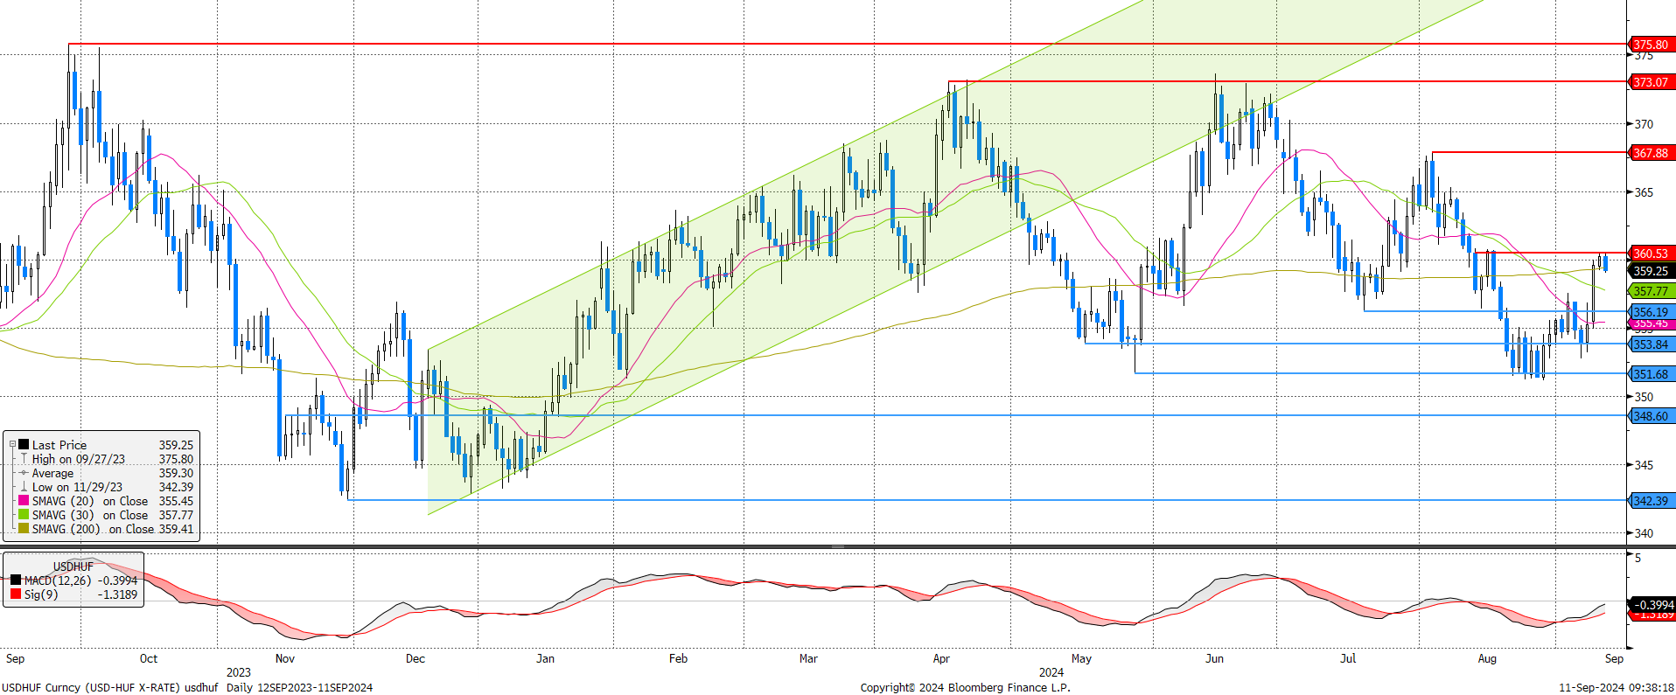
Task: Select the olive SMAVG (200) legend swatch
Action: tap(24, 528)
